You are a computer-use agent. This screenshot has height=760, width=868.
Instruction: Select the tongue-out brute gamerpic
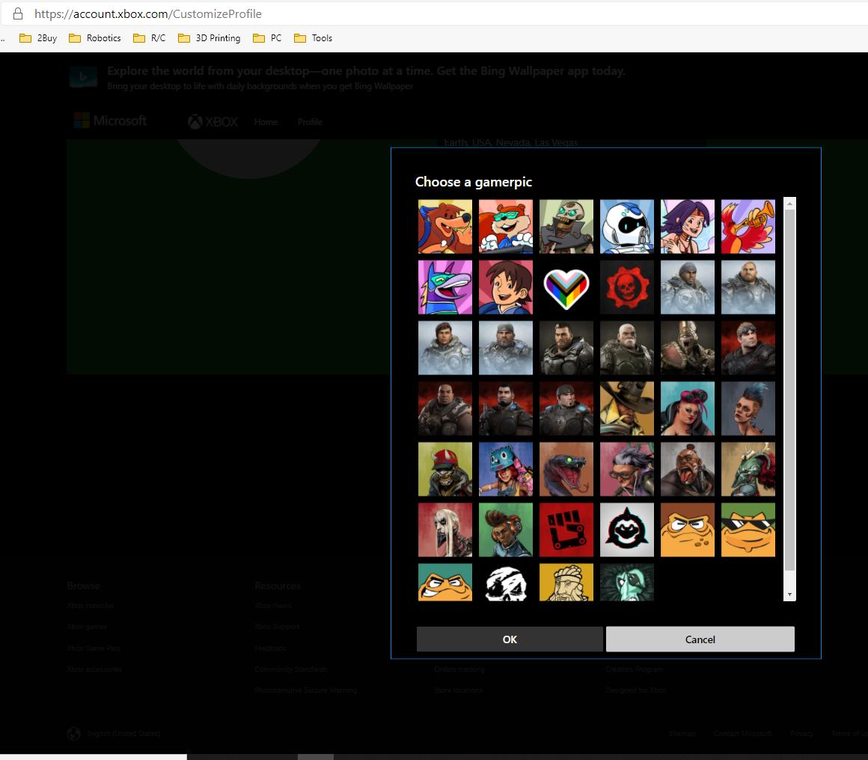pos(688,469)
